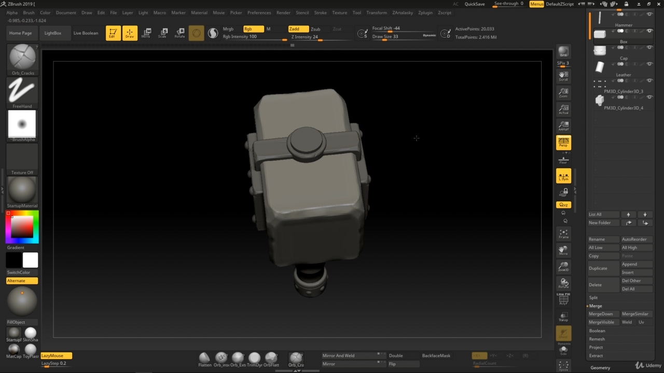
Task: Click the Scale transform tool icon
Action: coord(162,33)
